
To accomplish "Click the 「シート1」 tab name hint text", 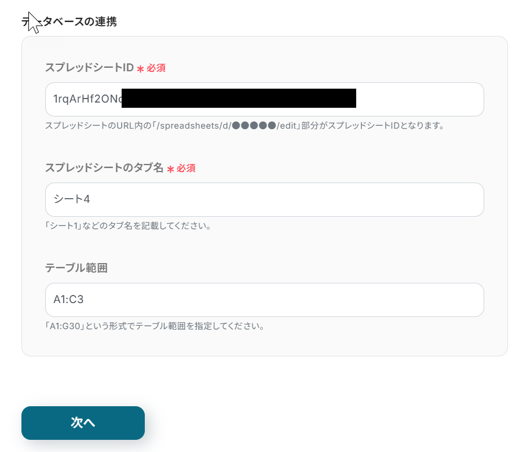I will pos(127,225).
